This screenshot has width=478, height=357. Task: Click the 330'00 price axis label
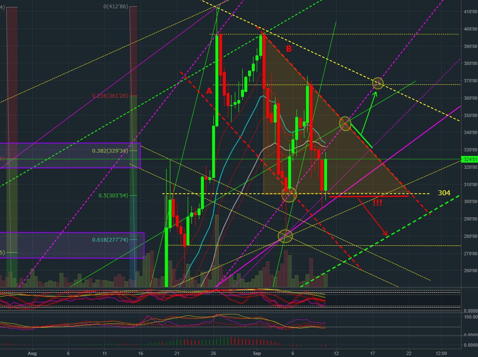pyautogui.click(x=471, y=150)
